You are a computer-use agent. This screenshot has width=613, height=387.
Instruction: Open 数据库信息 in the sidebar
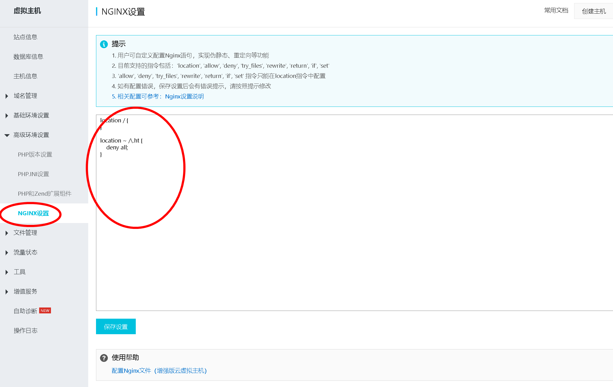[x=28, y=57]
